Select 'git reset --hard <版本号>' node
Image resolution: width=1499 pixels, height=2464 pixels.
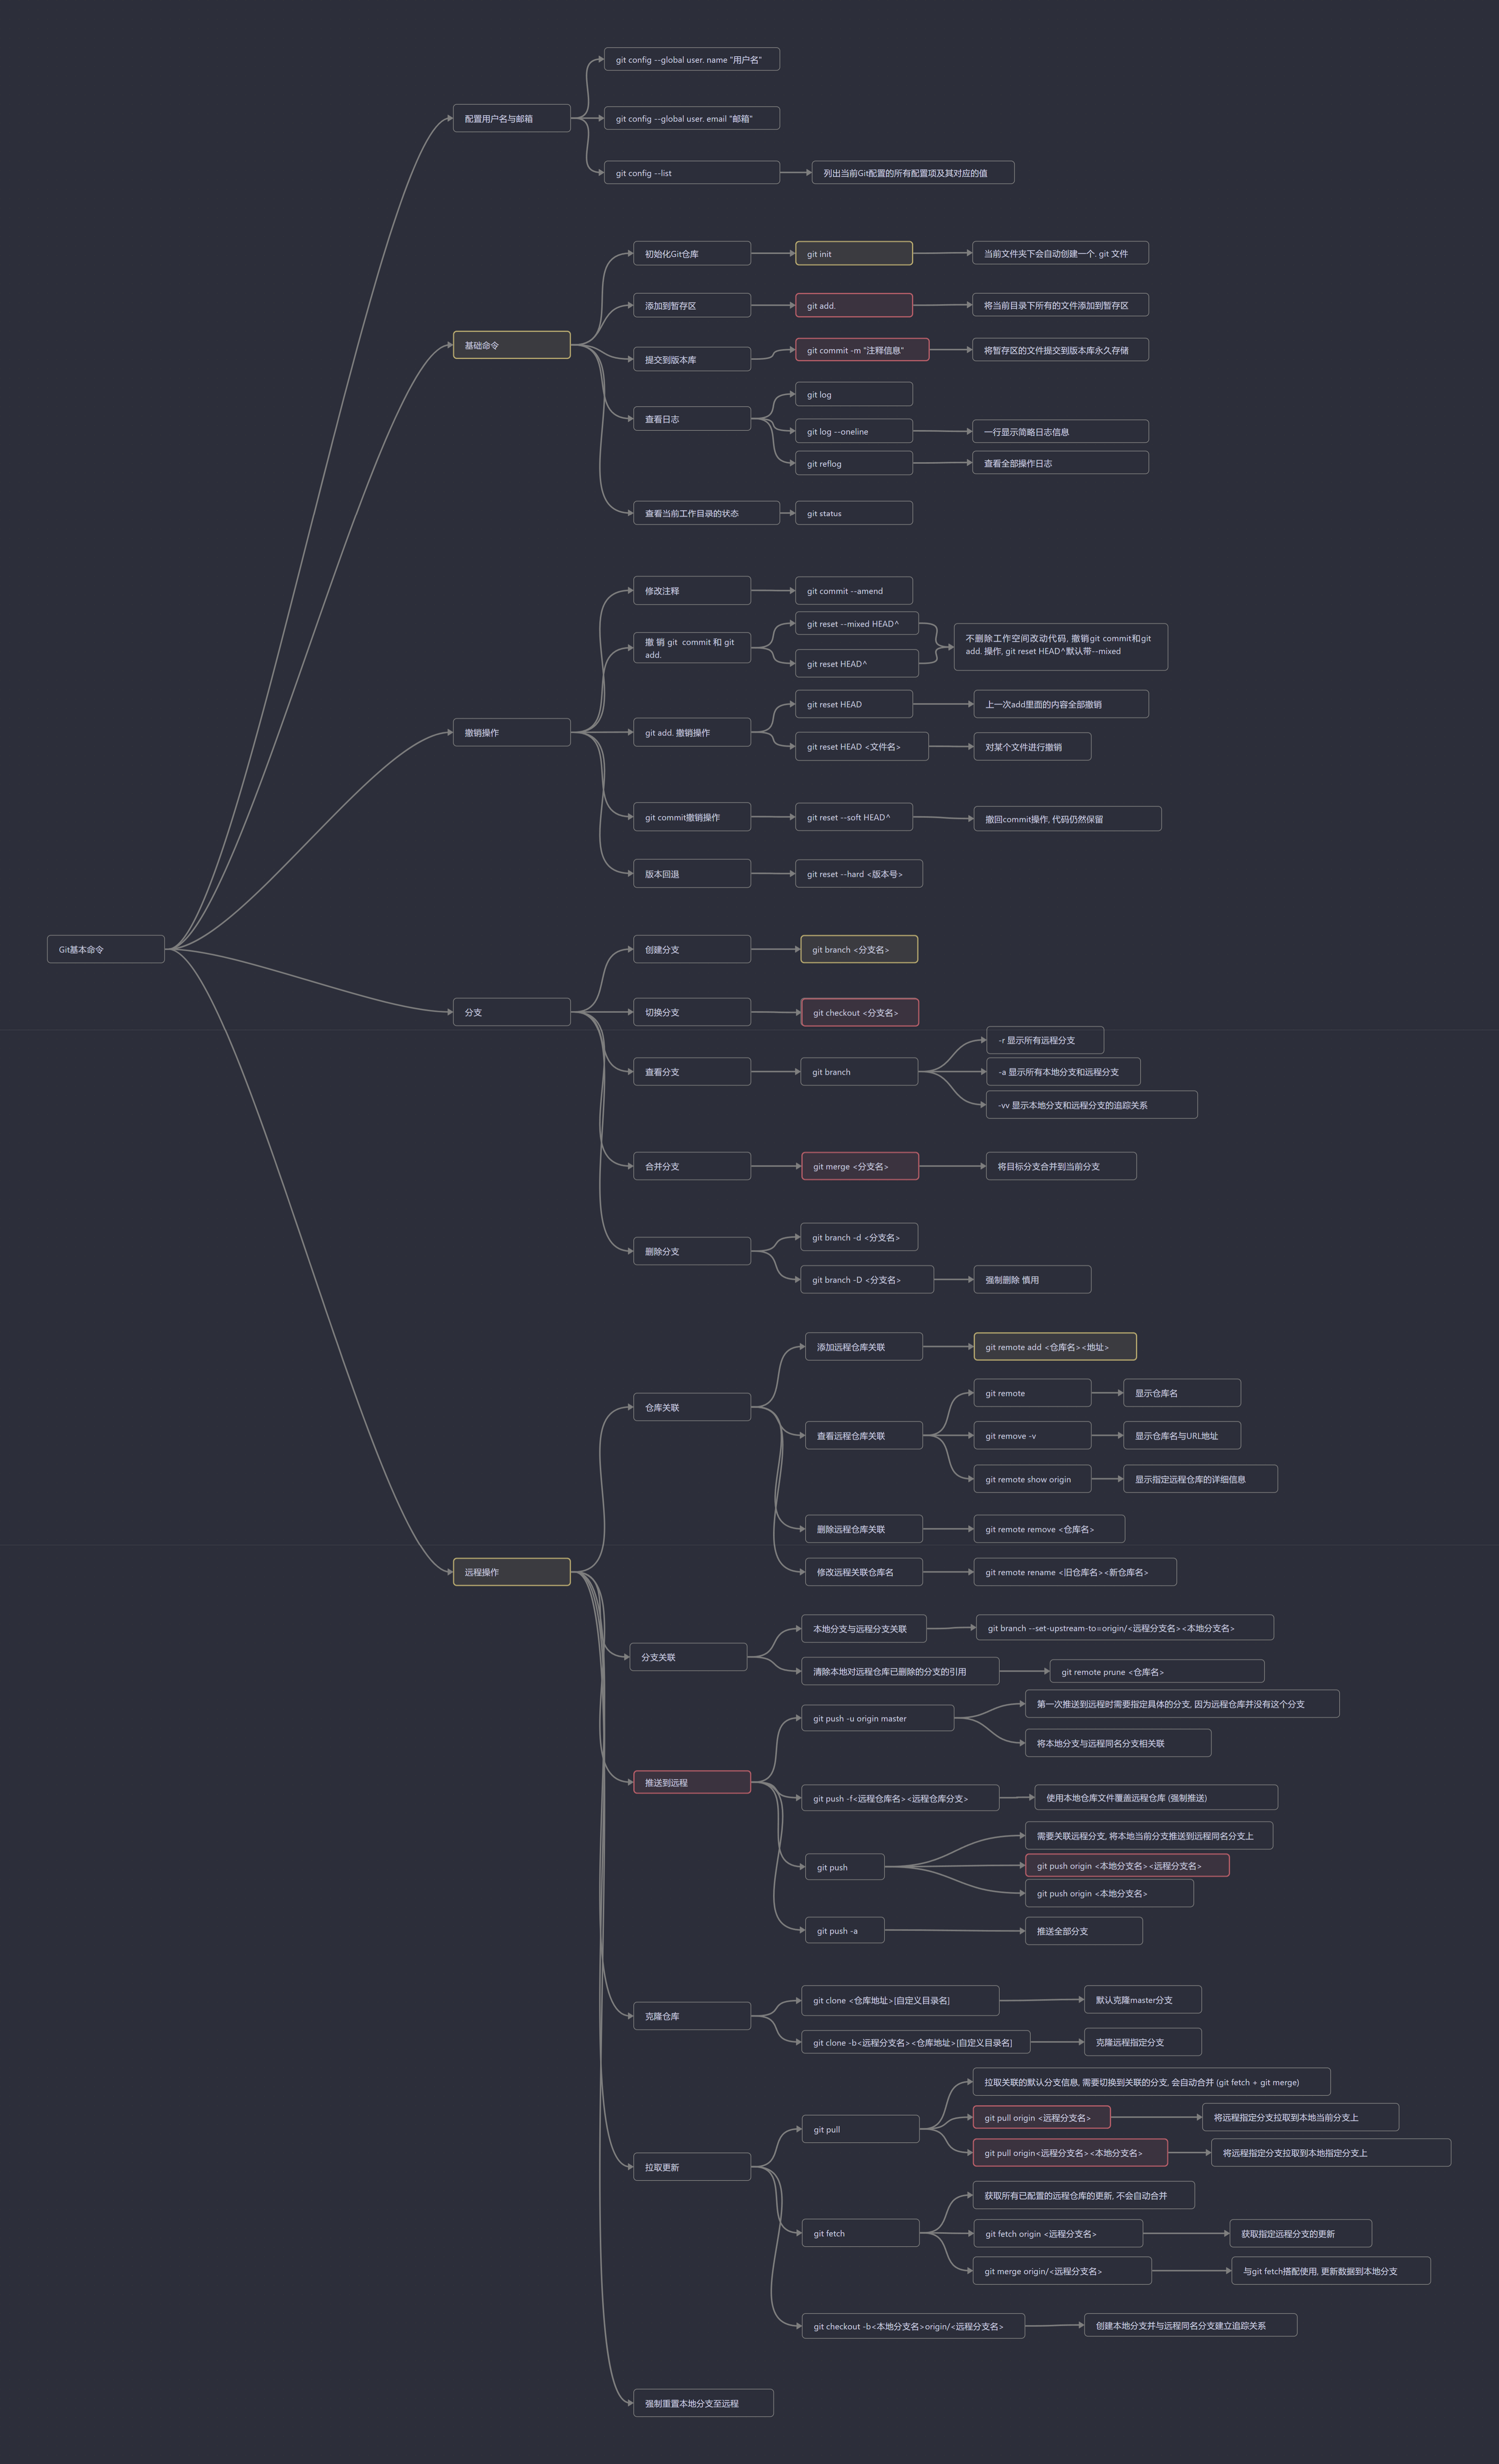tap(859, 874)
